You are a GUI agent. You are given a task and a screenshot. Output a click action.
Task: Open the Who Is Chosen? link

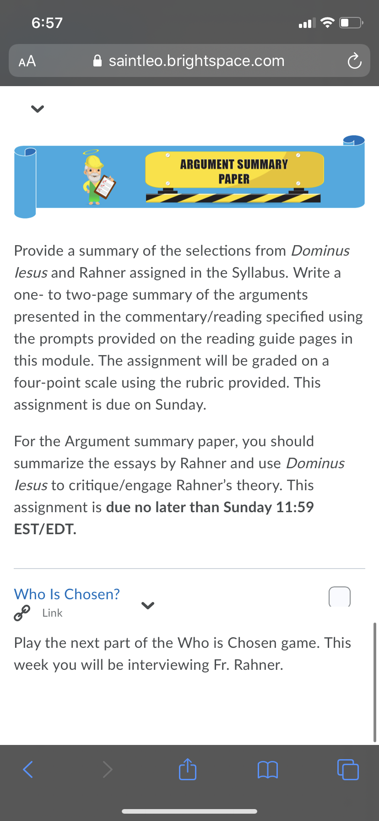pos(67,594)
